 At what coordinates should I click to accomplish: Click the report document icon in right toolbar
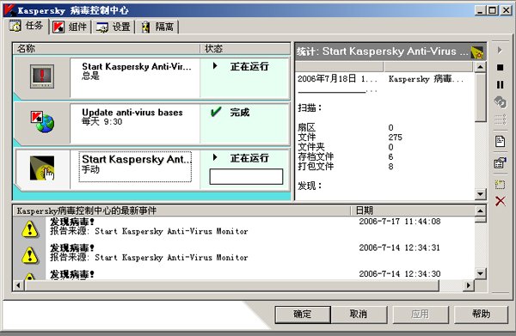[500, 142]
